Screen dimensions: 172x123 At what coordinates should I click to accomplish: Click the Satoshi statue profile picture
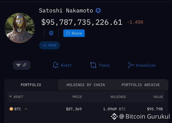pos(19,28)
